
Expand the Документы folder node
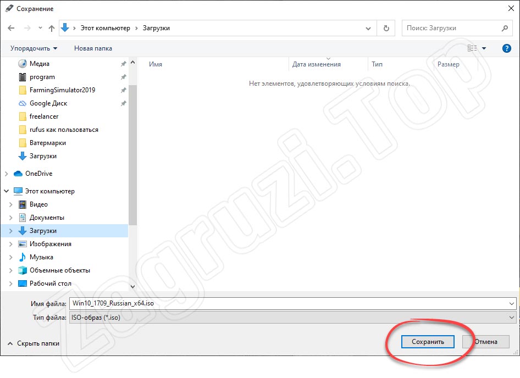click(x=10, y=218)
